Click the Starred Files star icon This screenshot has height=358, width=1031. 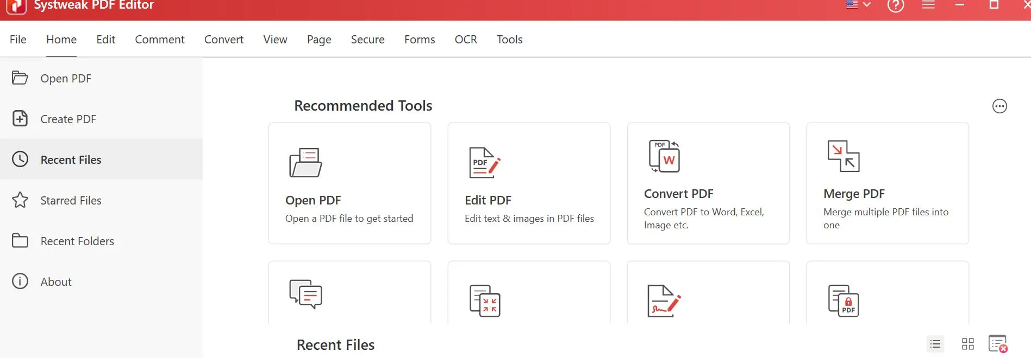(20, 200)
